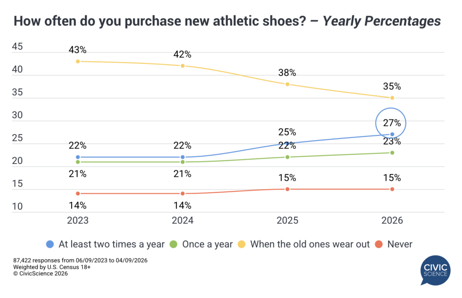The width and height of the screenshot is (462, 298).
Task: Click the CivicScience logo badge
Action: click(x=435, y=270)
